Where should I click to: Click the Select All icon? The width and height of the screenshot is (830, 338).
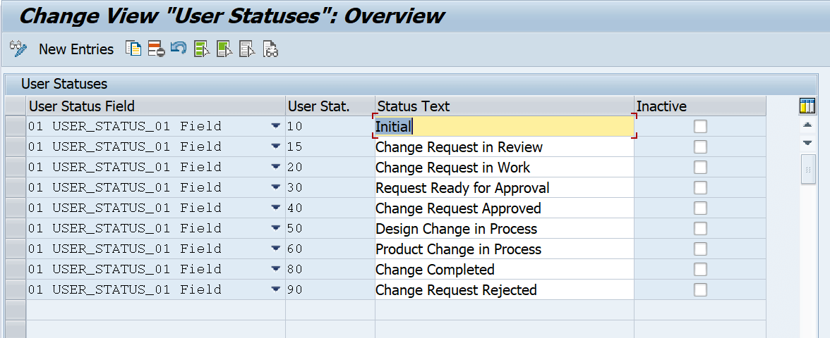[202, 49]
